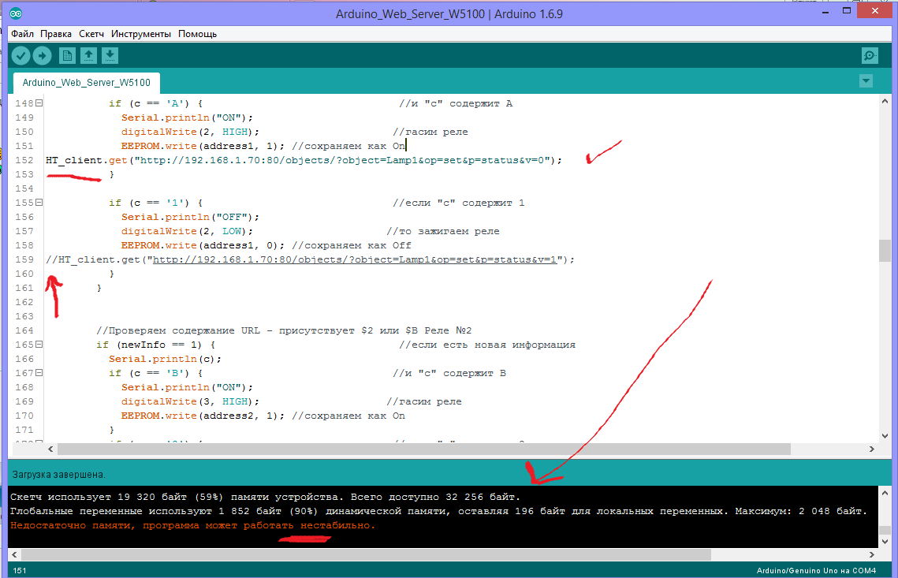This screenshot has height=578, width=898.
Task: Click the Verify (checkmark) button
Action: (x=20, y=55)
